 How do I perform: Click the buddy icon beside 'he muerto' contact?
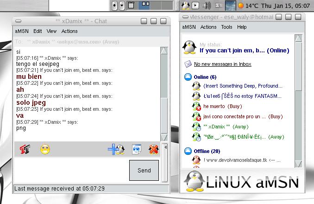pos(196,106)
